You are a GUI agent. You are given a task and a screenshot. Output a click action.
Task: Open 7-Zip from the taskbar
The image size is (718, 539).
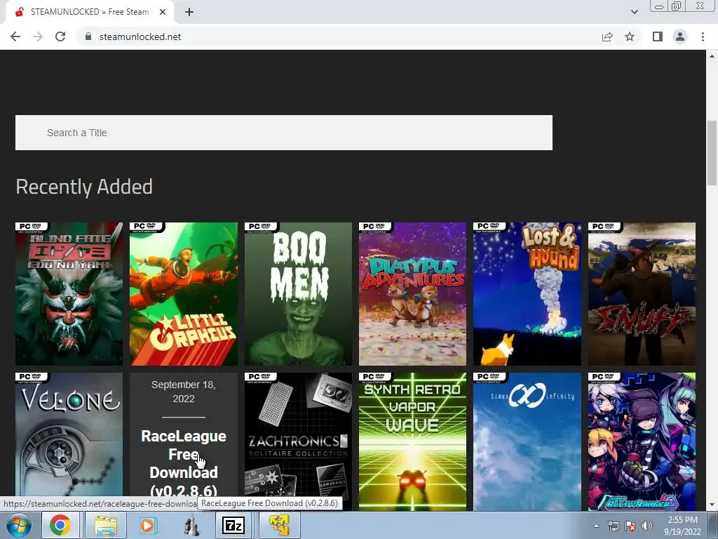(x=233, y=525)
